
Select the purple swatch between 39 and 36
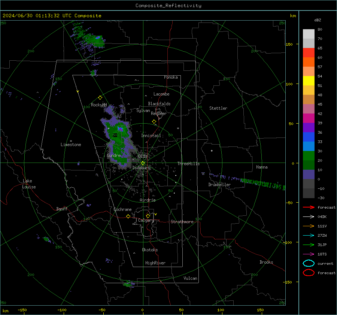(x=309, y=128)
